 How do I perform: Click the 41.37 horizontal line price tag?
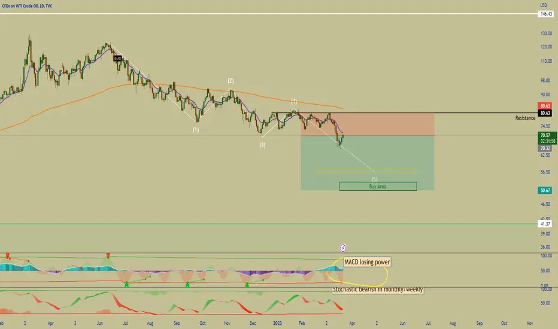[545, 224]
